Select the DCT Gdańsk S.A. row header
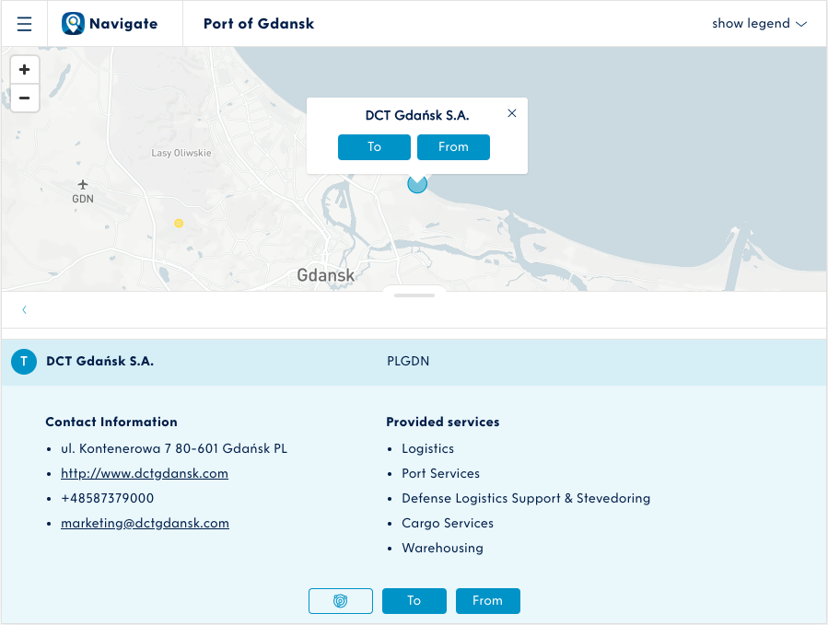The image size is (828, 625). (x=414, y=362)
